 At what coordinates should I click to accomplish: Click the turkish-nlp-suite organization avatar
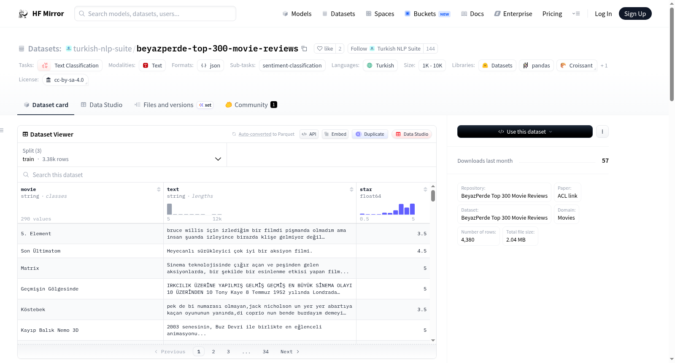click(69, 48)
